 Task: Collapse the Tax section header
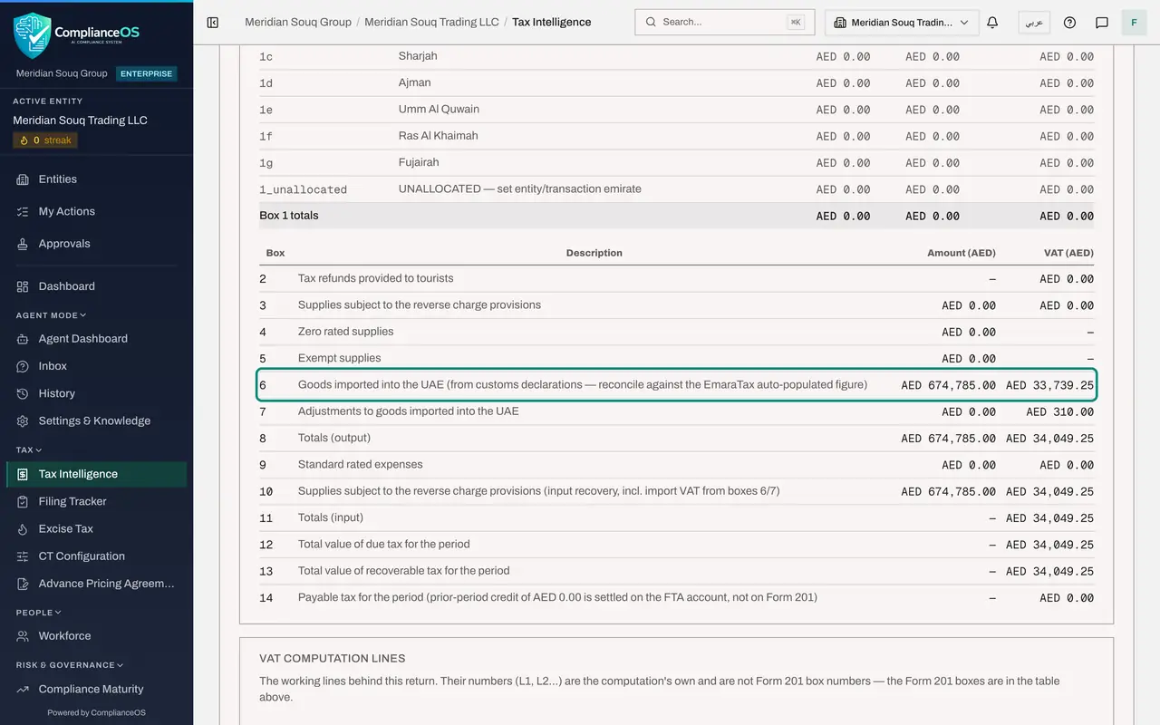(29, 449)
